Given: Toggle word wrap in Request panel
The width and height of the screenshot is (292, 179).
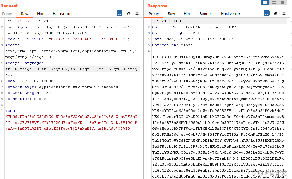Looking at the screenshot, I should pyautogui.click(x=119, y=13).
